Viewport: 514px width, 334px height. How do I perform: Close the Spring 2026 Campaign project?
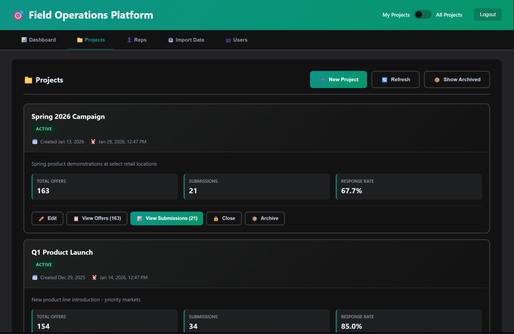pos(224,218)
